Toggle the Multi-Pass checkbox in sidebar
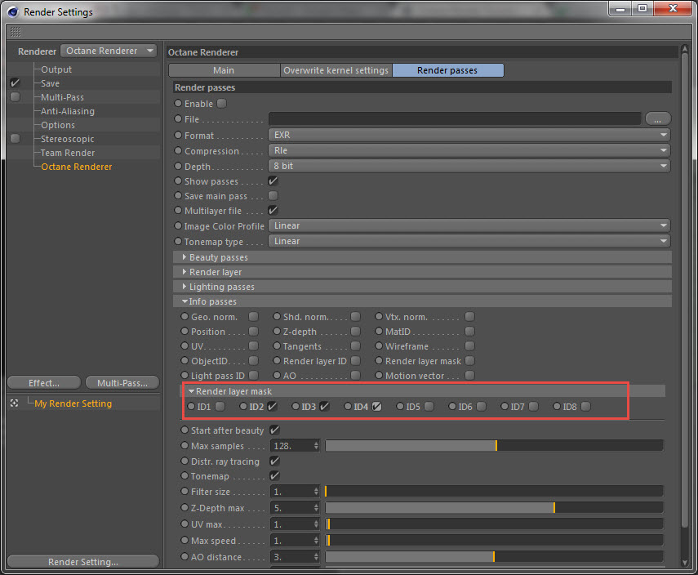 16,97
